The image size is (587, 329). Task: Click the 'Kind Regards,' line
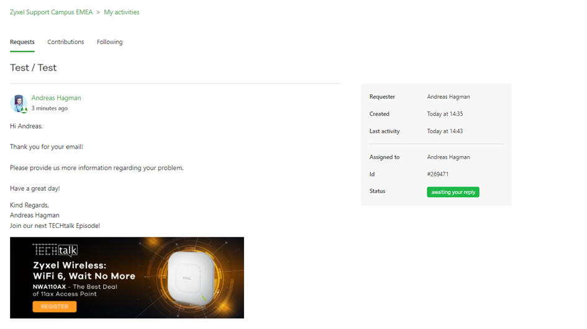(29, 205)
